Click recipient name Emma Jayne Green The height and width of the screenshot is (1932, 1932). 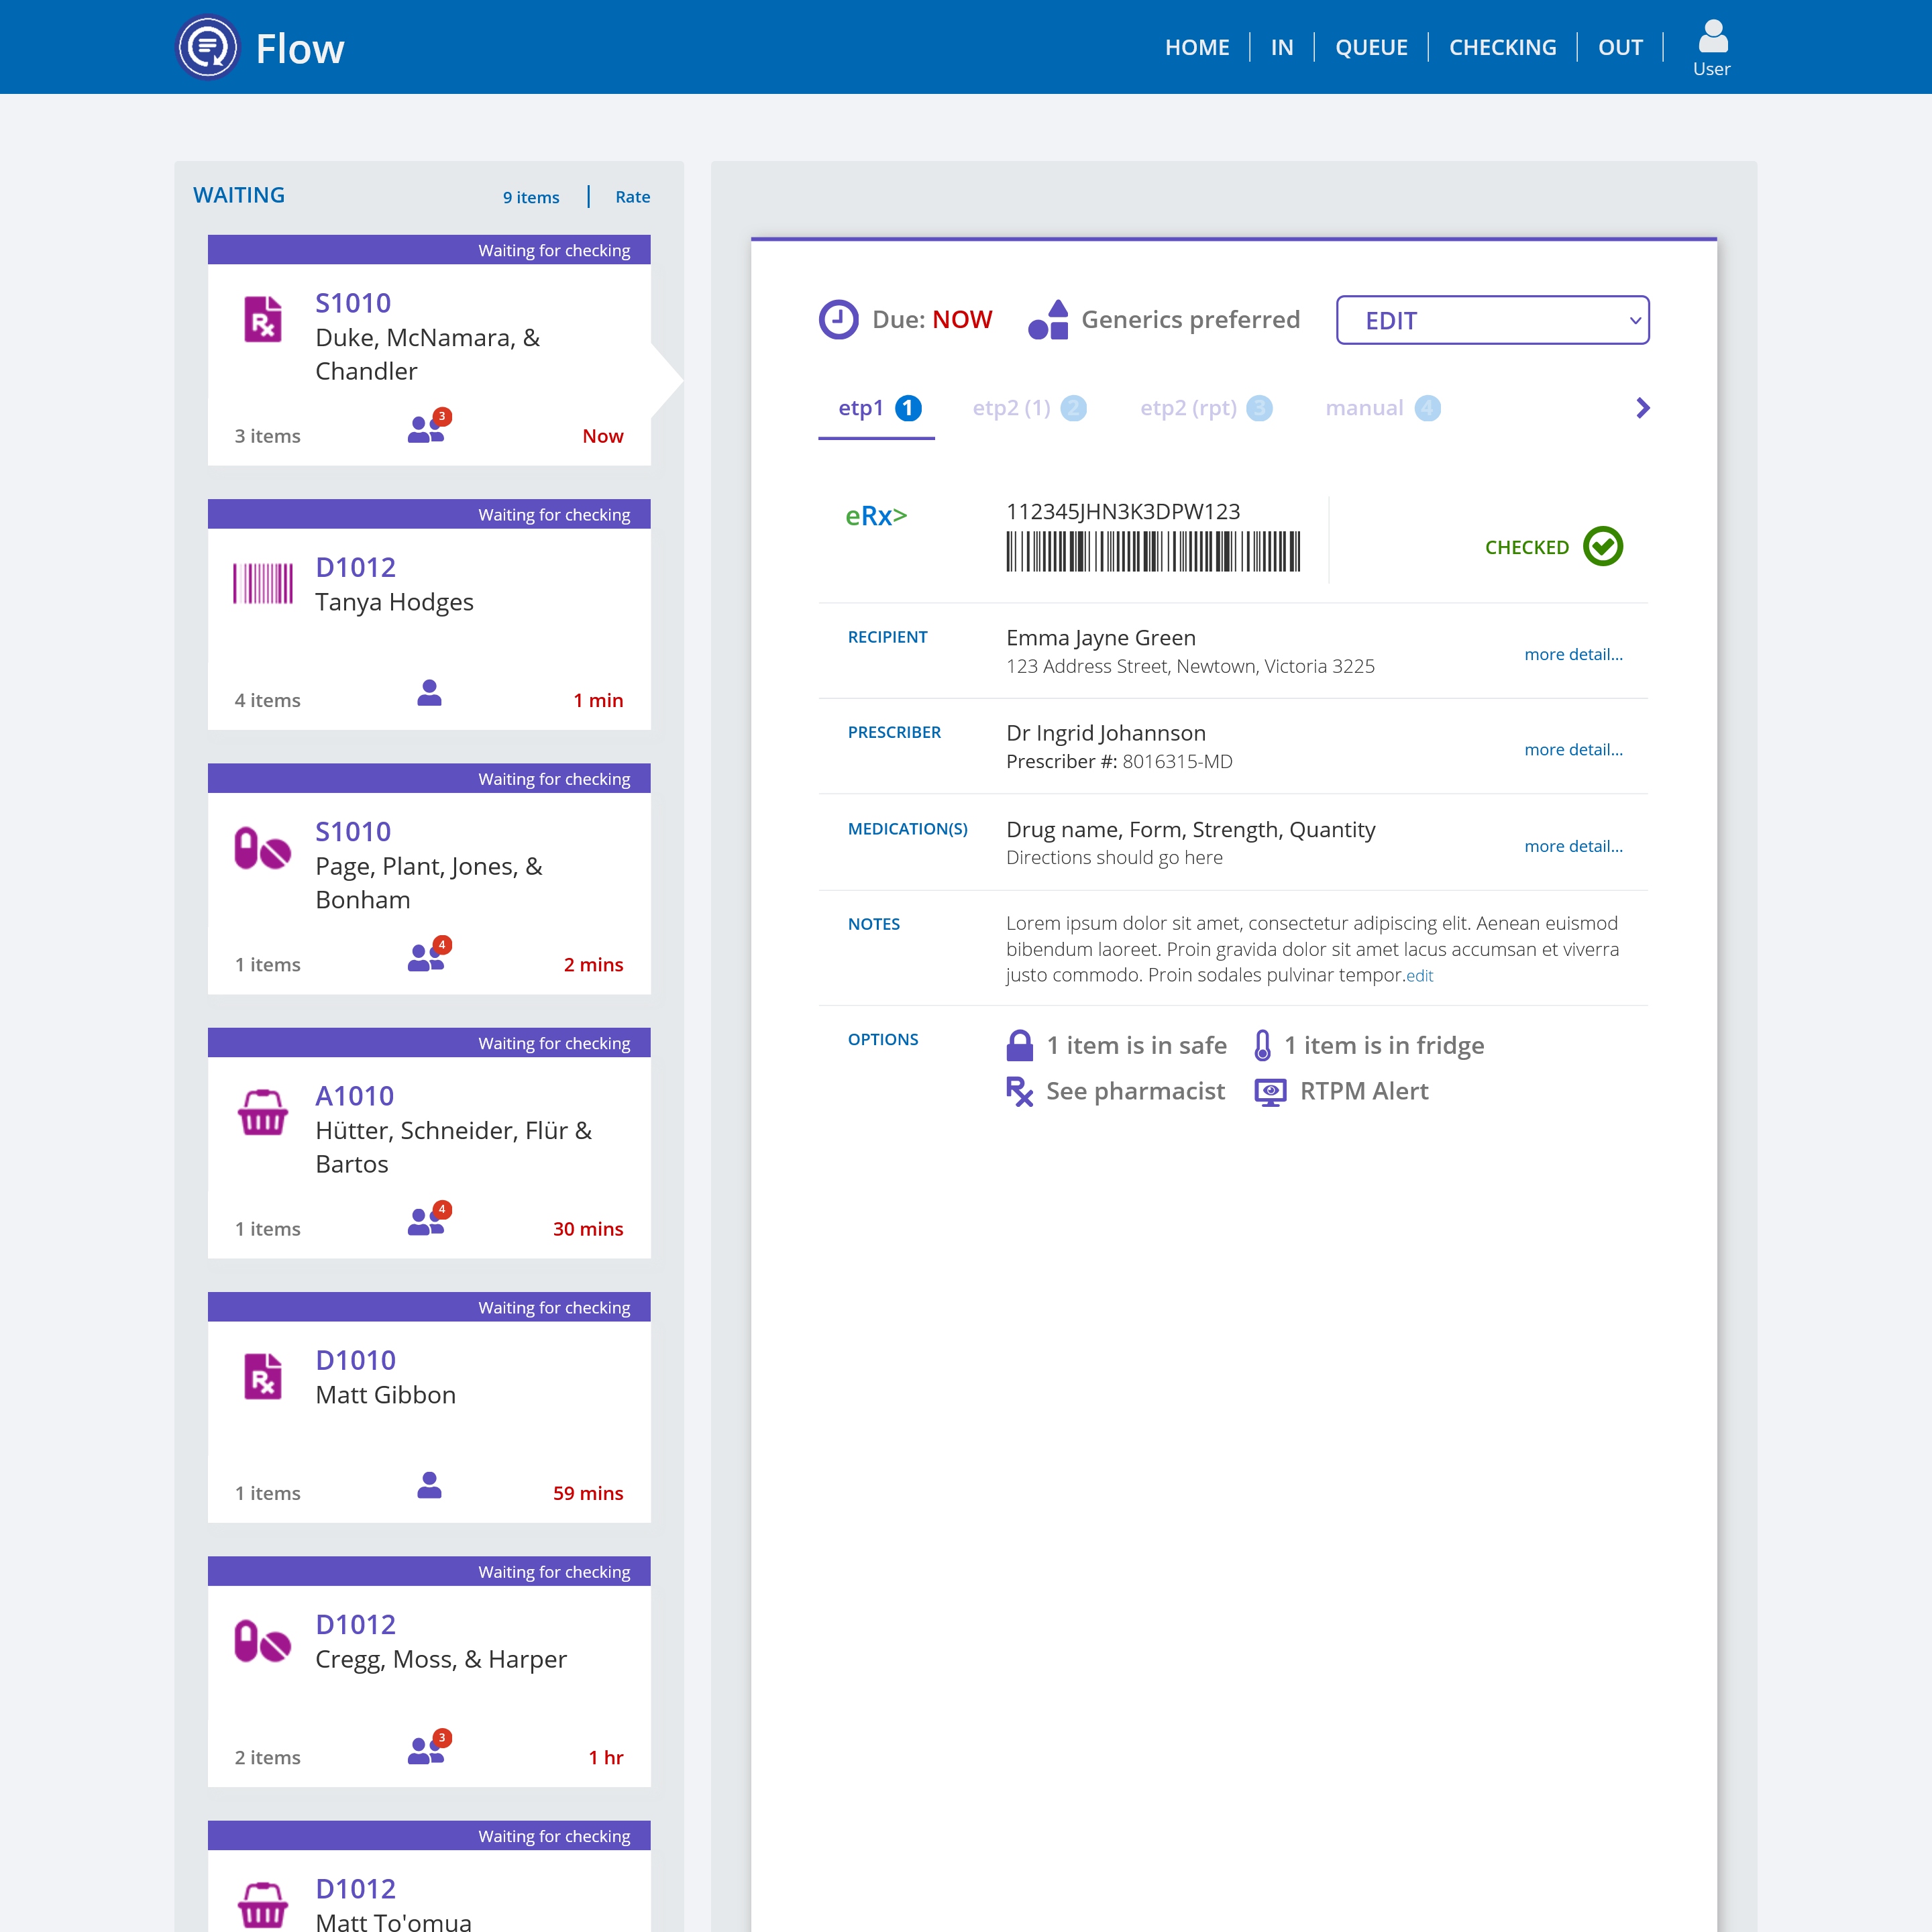1101,638
